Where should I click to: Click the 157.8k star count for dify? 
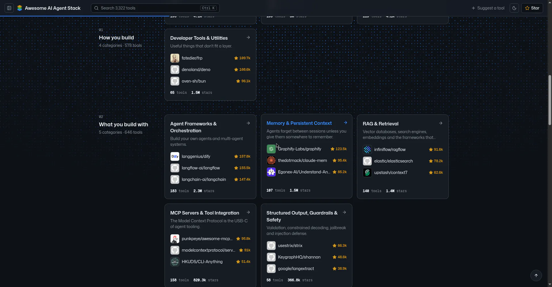coord(242,156)
